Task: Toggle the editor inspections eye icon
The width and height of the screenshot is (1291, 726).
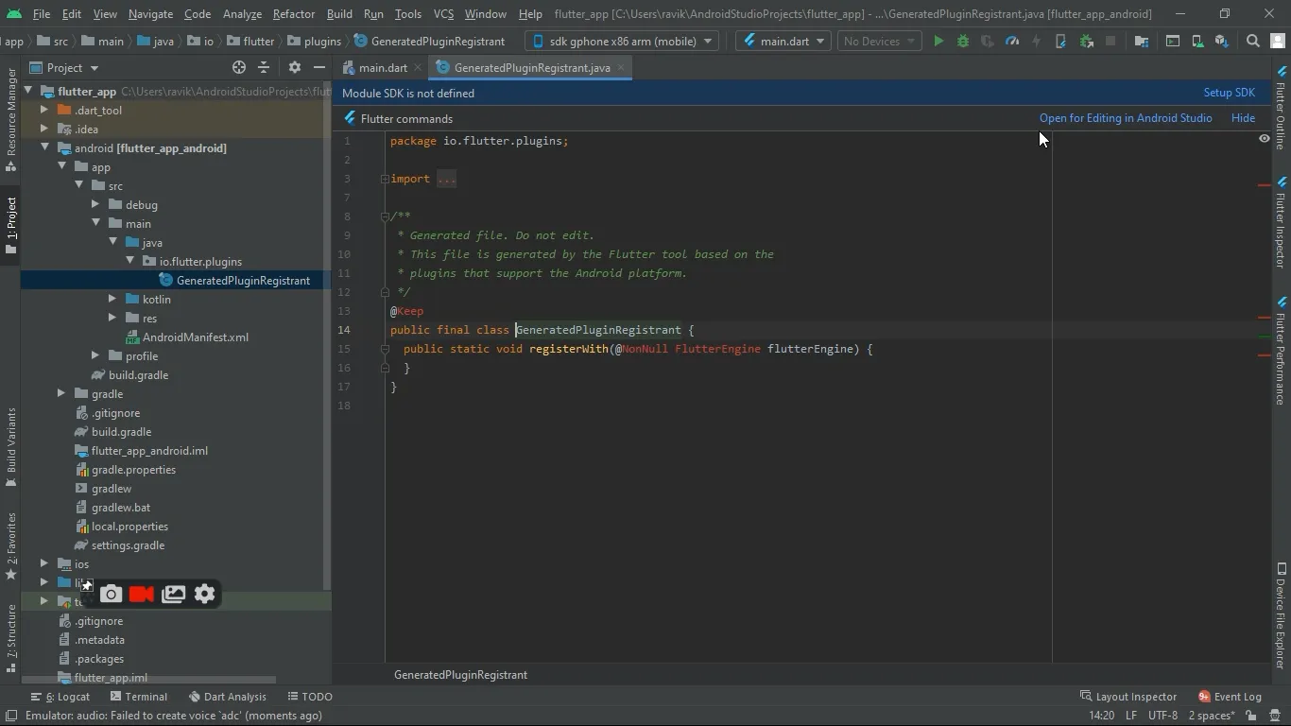Action: click(x=1264, y=139)
